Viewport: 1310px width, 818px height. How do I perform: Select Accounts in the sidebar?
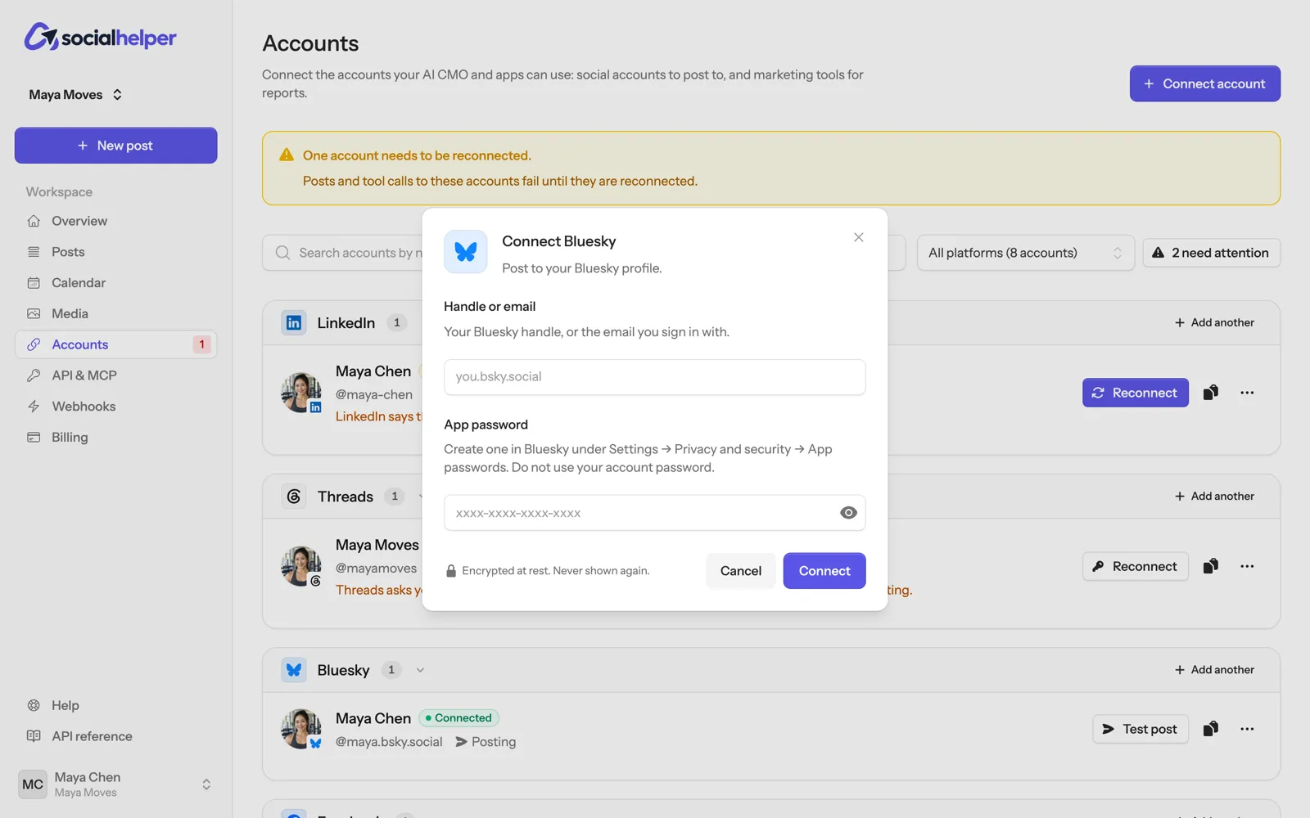click(x=115, y=344)
